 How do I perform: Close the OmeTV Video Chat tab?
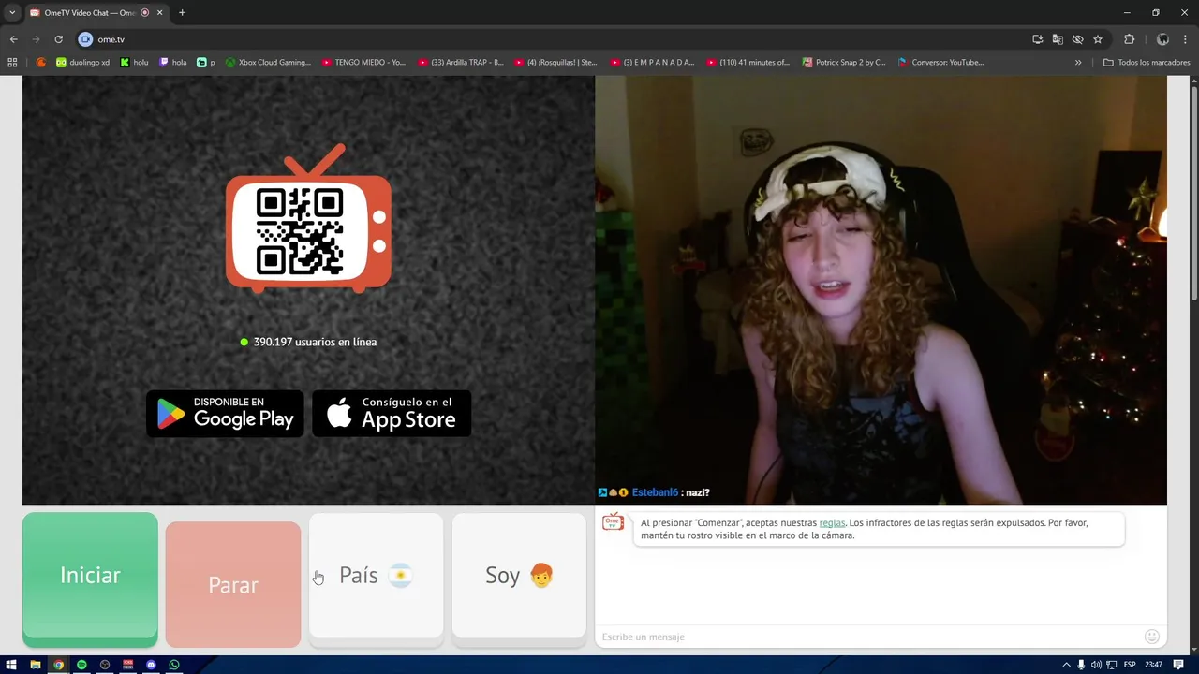pos(159,13)
